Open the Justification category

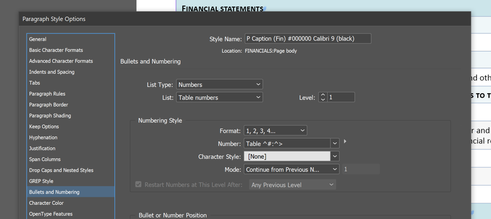click(71, 149)
